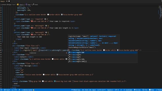Click focus:border-gray-400 swatch on textarea className
The width and height of the screenshot is (162, 91).
57,75
